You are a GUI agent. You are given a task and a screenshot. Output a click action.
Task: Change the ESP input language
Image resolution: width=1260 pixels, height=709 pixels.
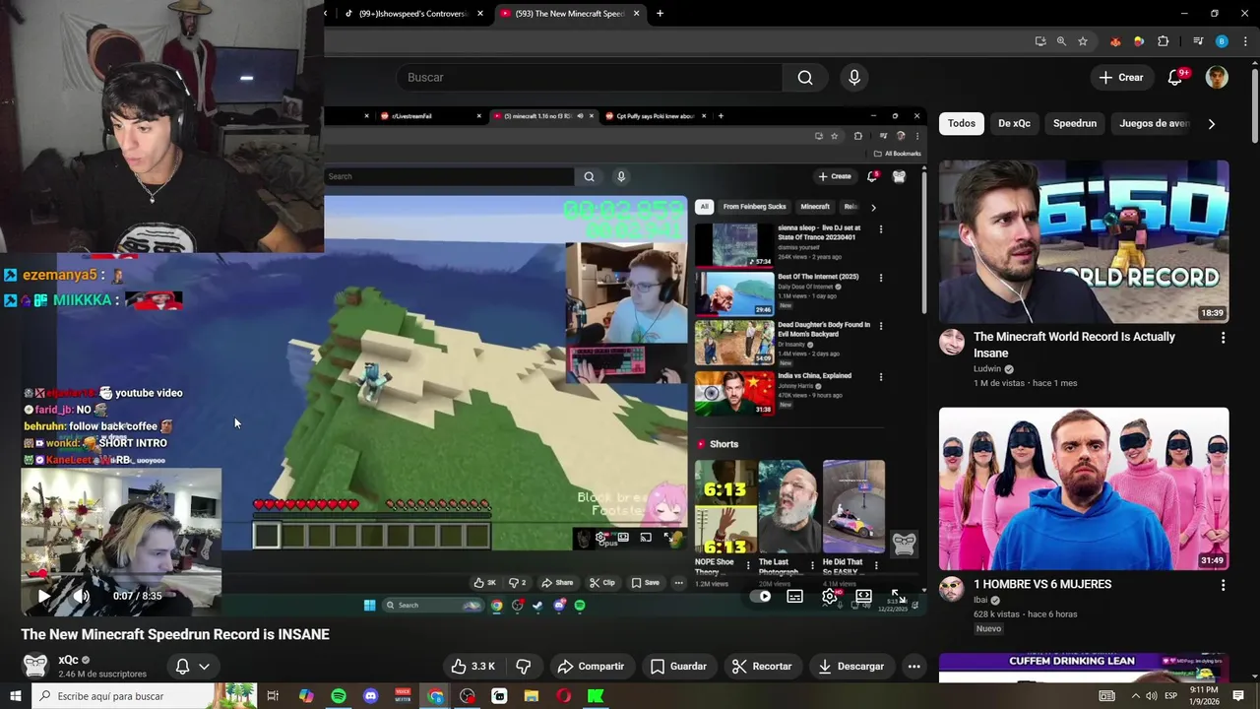(x=1171, y=696)
